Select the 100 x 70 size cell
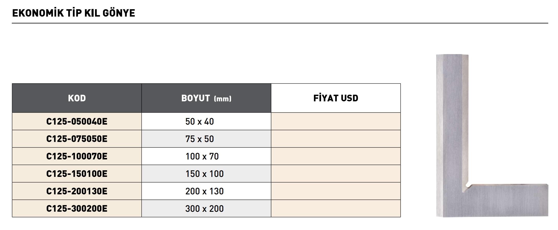 click(206, 156)
